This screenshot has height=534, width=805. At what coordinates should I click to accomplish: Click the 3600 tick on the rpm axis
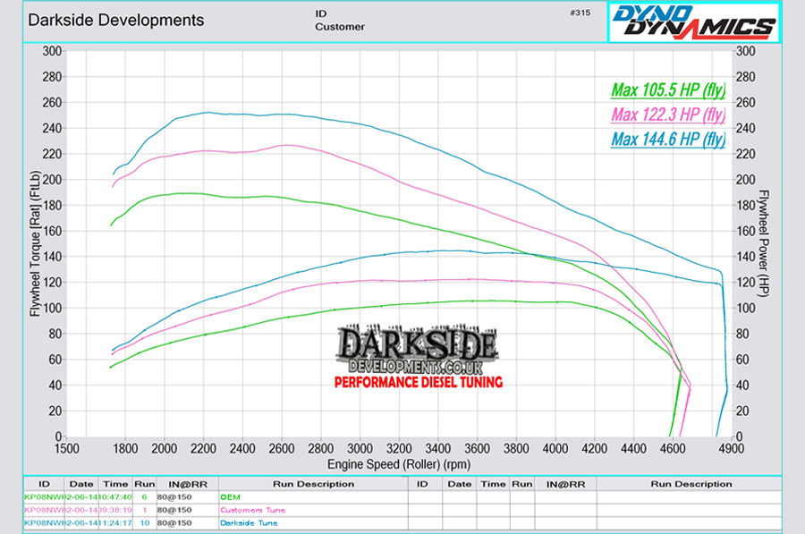tap(477, 449)
